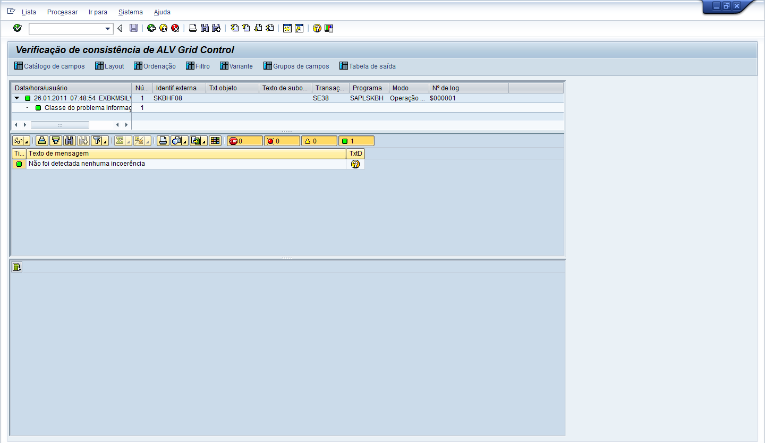Click the log tree horizontal scrollbar thumb

click(x=60, y=125)
